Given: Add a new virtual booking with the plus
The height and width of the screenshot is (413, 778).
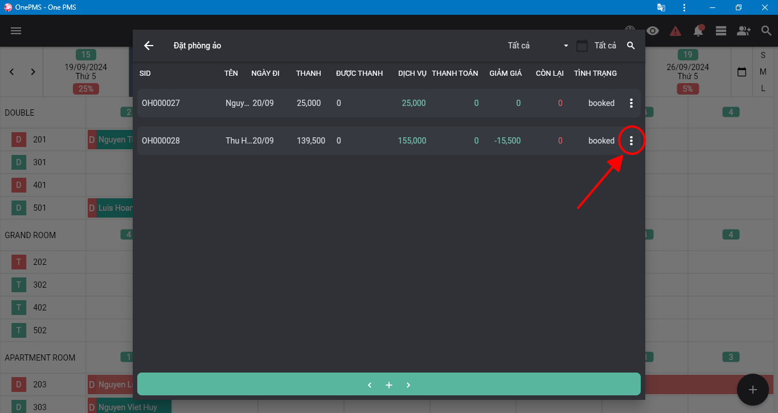Looking at the screenshot, I should tap(389, 385).
